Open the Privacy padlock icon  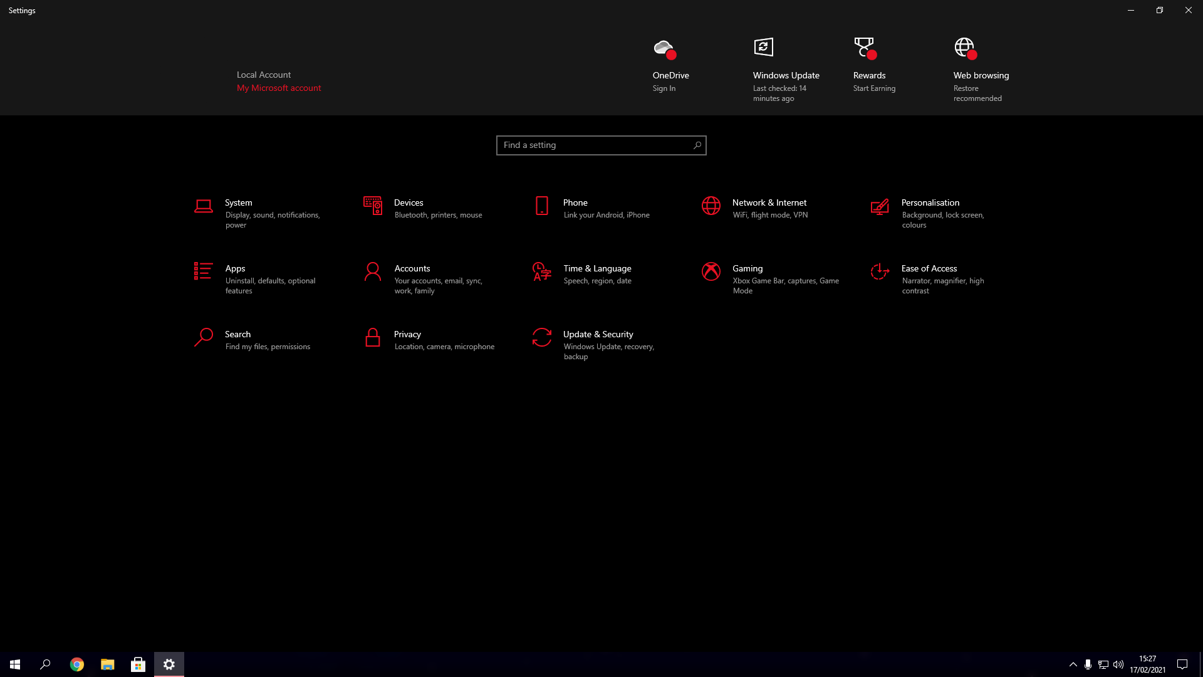[372, 337]
